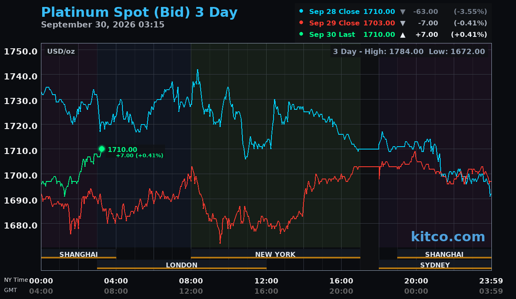Click the 03:59 GMT tick
Image resolution: width=516 pixels, height=299 pixels.
(491, 291)
